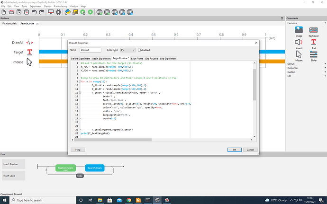Expand the Custom components section
Viewport: 327px width, 204px height.
tap(306, 72)
